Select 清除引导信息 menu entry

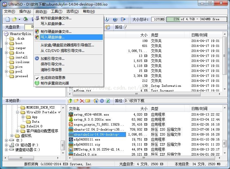[x=69, y=70]
